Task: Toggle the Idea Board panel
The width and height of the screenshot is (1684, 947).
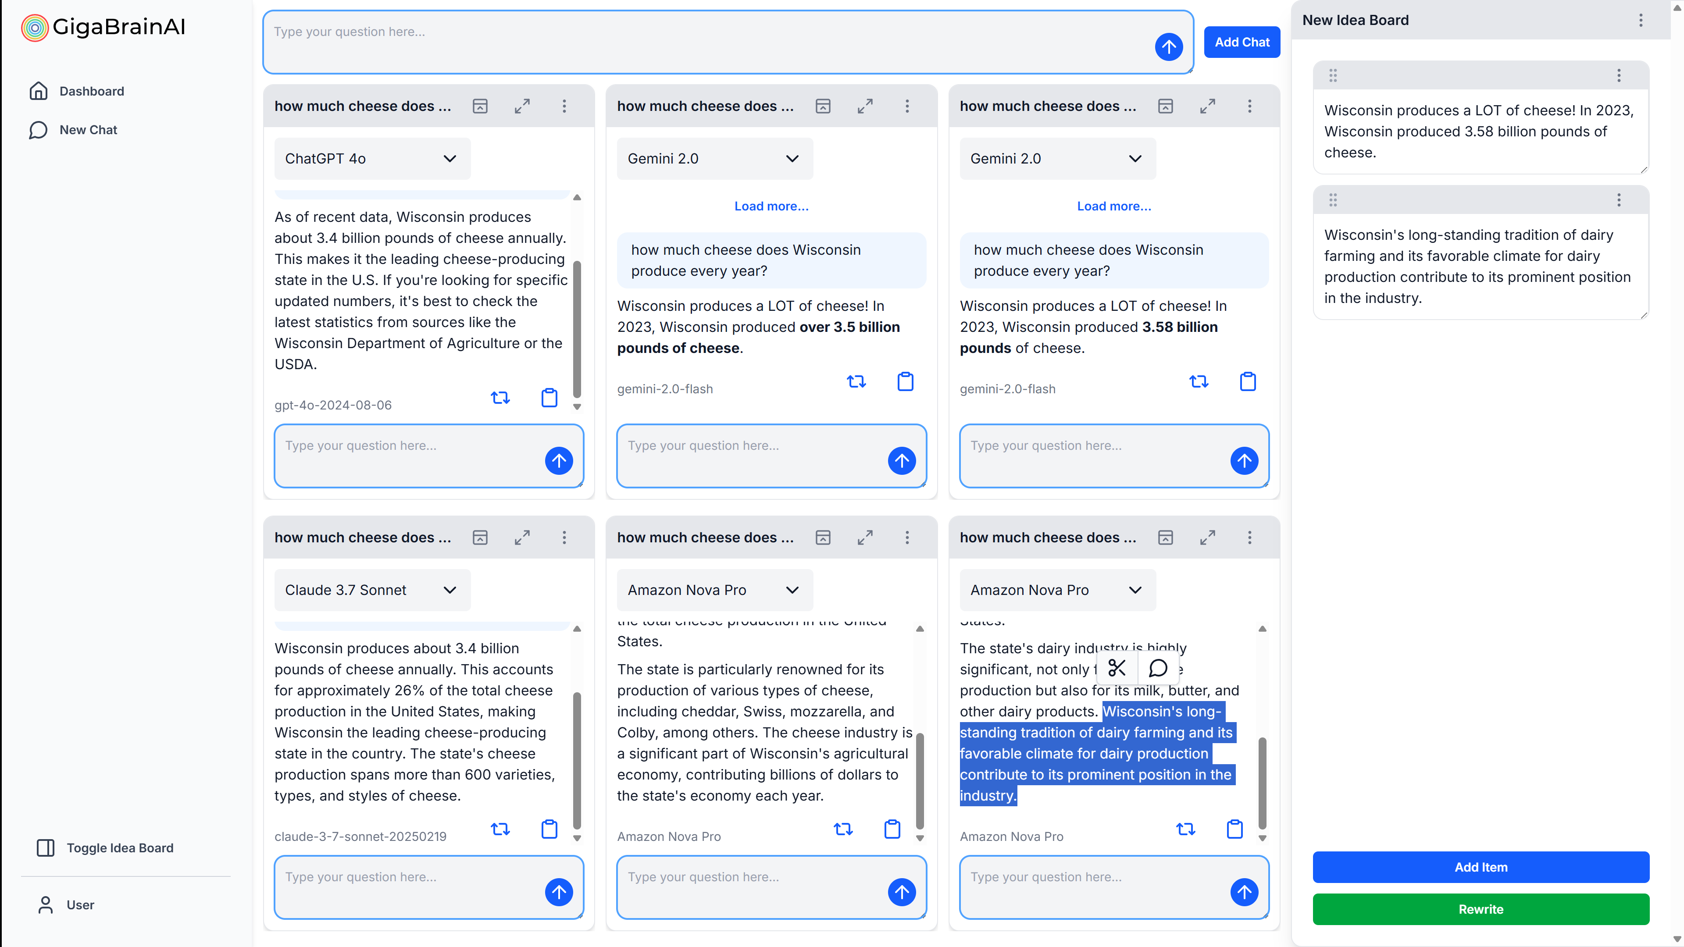Action: pos(105,847)
